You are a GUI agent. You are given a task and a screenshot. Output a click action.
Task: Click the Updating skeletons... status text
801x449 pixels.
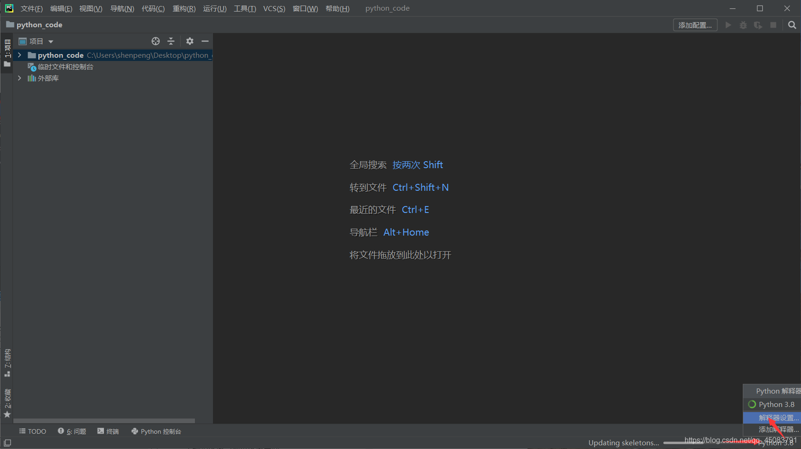tap(624, 443)
